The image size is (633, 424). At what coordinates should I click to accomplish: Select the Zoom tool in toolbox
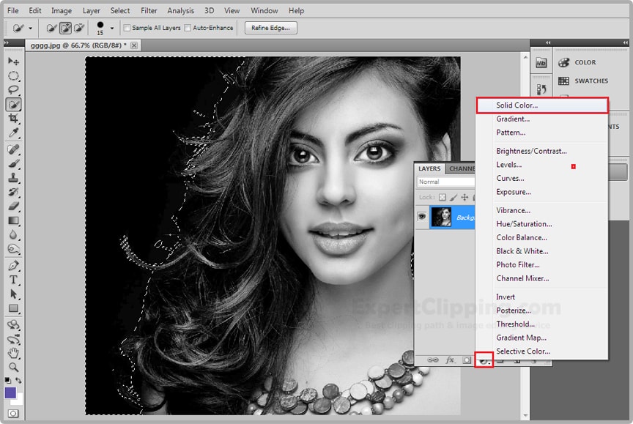coord(13,366)
